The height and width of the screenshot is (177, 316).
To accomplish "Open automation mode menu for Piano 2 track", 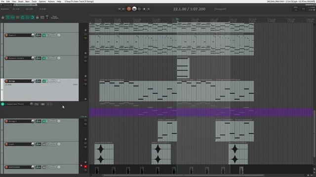I will pyautogui.click(x=53, y=35).
